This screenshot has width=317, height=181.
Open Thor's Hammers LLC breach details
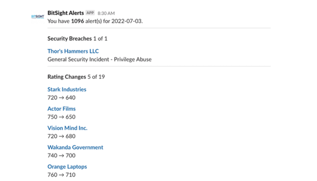tap(73, 51)
